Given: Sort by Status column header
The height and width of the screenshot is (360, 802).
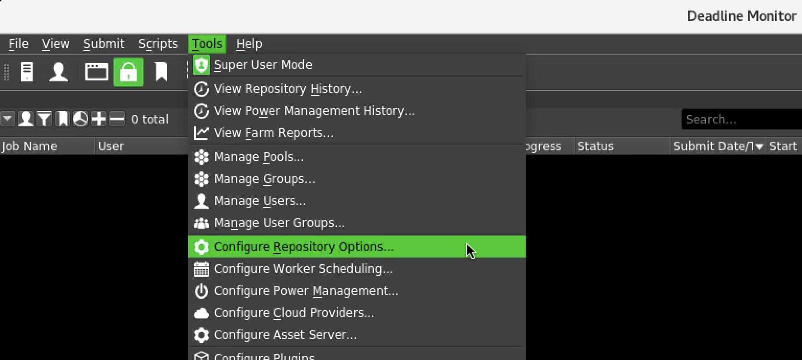Looking at the screenshot, I should tap(622, 146).
